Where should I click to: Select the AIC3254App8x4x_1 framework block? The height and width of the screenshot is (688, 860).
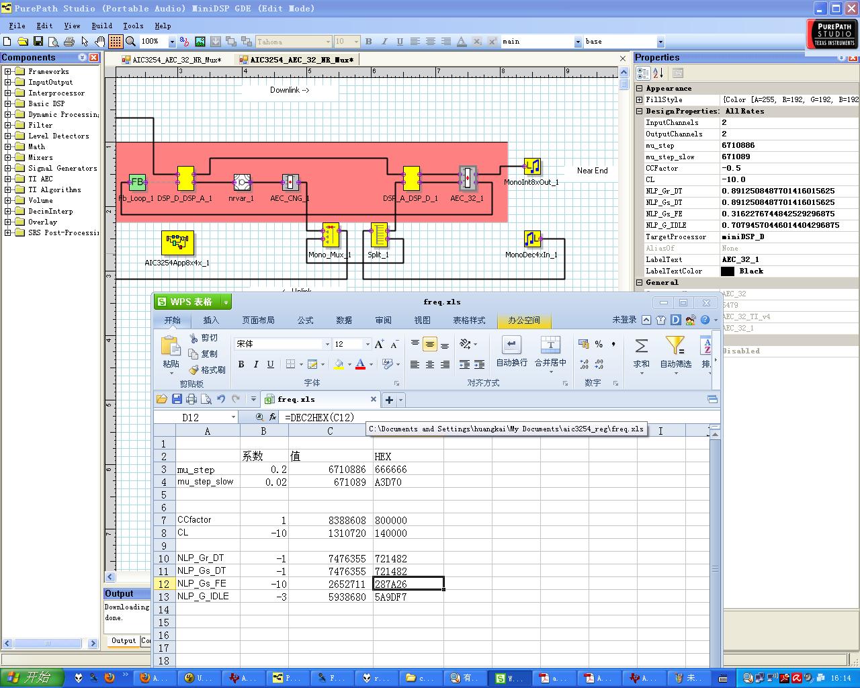tap(177, 243)
